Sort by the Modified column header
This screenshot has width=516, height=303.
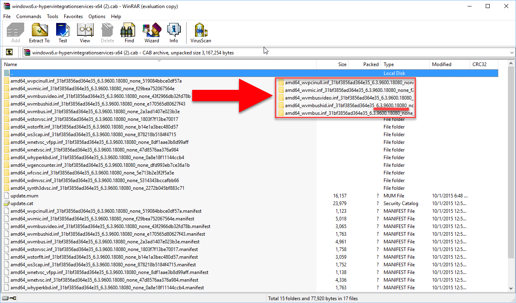coord(450,64)
